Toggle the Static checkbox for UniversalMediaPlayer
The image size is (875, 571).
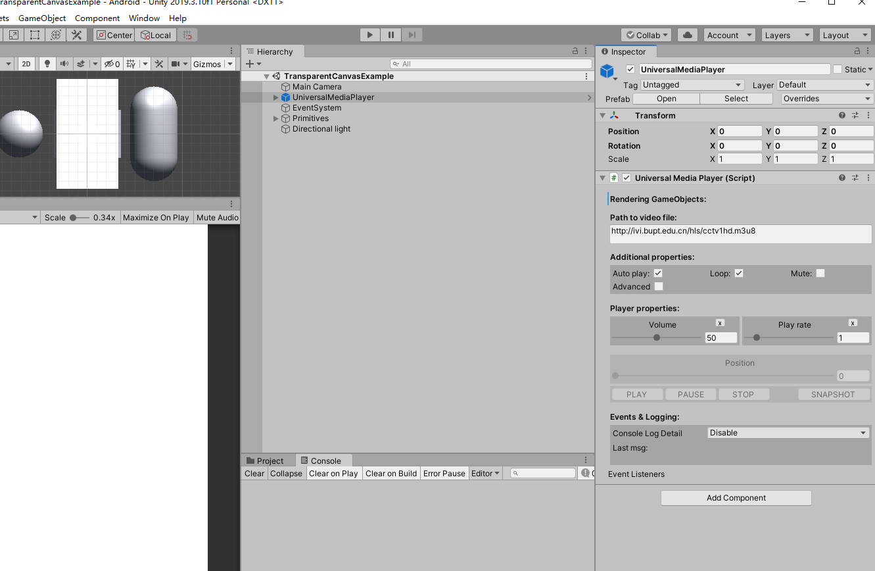pos(838,69)
